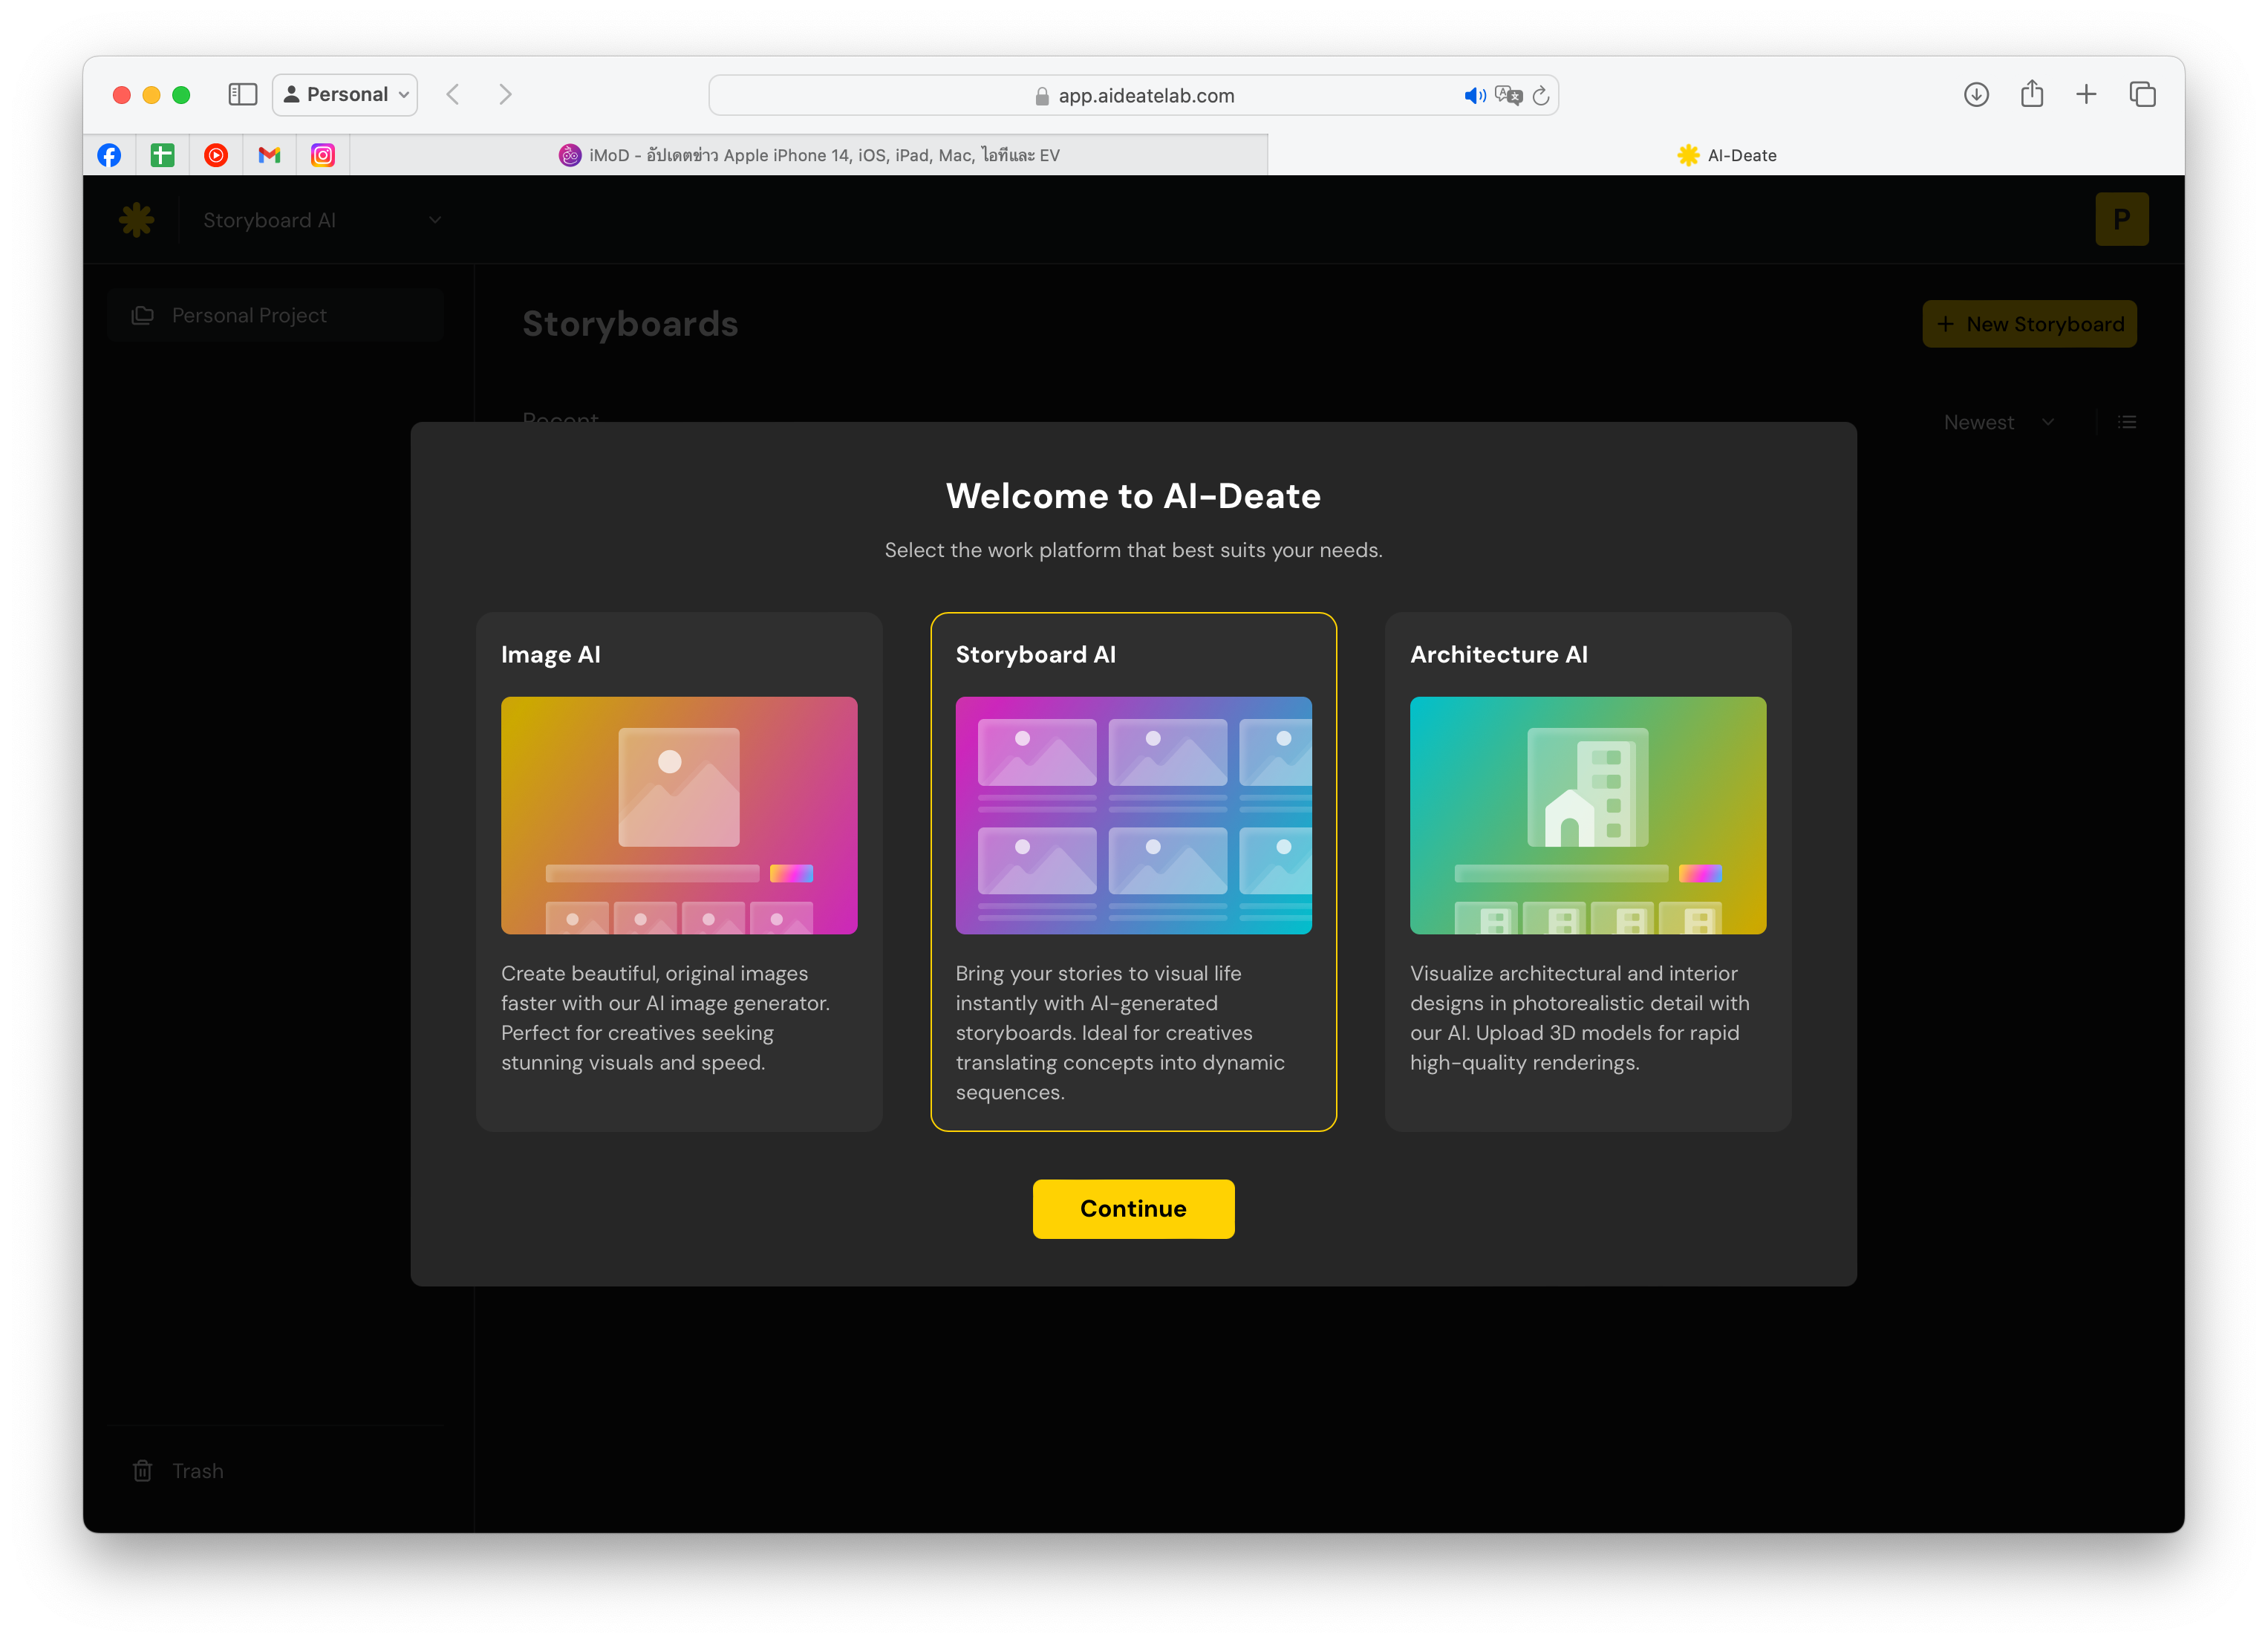
Task: Click the YouTube Music pinned tab
Action: point(216,155)
